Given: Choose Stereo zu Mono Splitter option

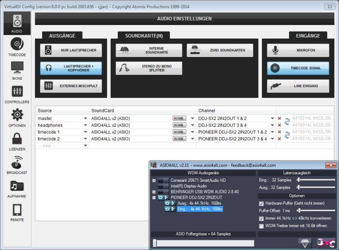Looking at the screenshot, I should pyautogui.click(x=149, y=68).
